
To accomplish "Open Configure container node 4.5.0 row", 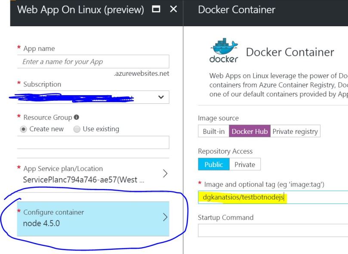I will [x=86, y=219].
